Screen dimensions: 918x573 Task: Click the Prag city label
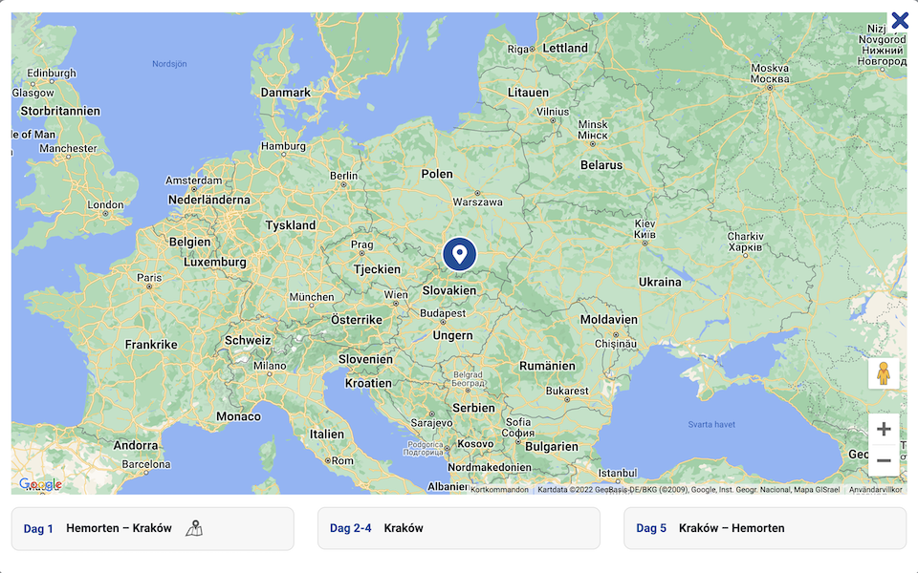coord(361,244)
